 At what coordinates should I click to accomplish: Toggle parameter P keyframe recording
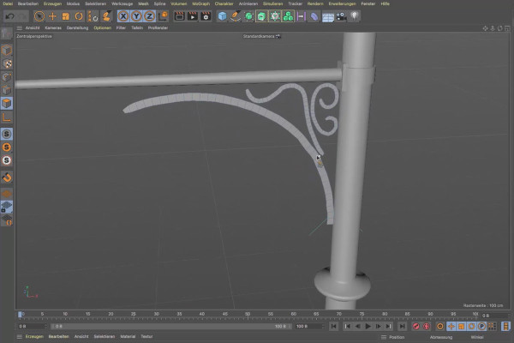pyautogui.click(x=481, y=326)
